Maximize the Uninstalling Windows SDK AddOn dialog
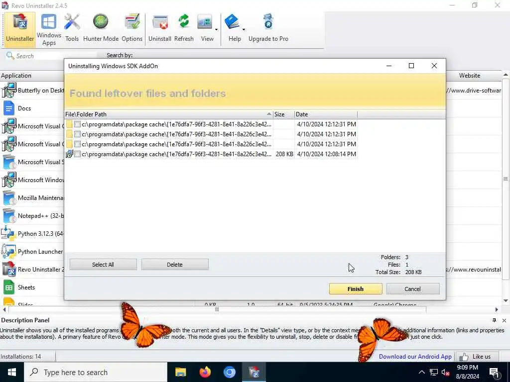This screenshot has height=382, width=510. (411, 66)
